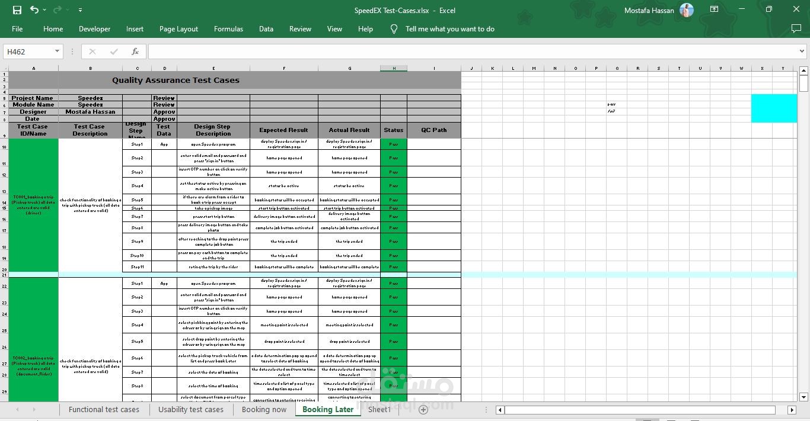The width and height of the screenshot is (810, 421).
Task: Click the Name Box showing H462
Action: (x=28, y=52)
